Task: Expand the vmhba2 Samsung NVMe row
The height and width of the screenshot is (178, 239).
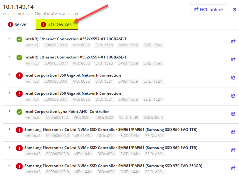Action: point(9,147)
